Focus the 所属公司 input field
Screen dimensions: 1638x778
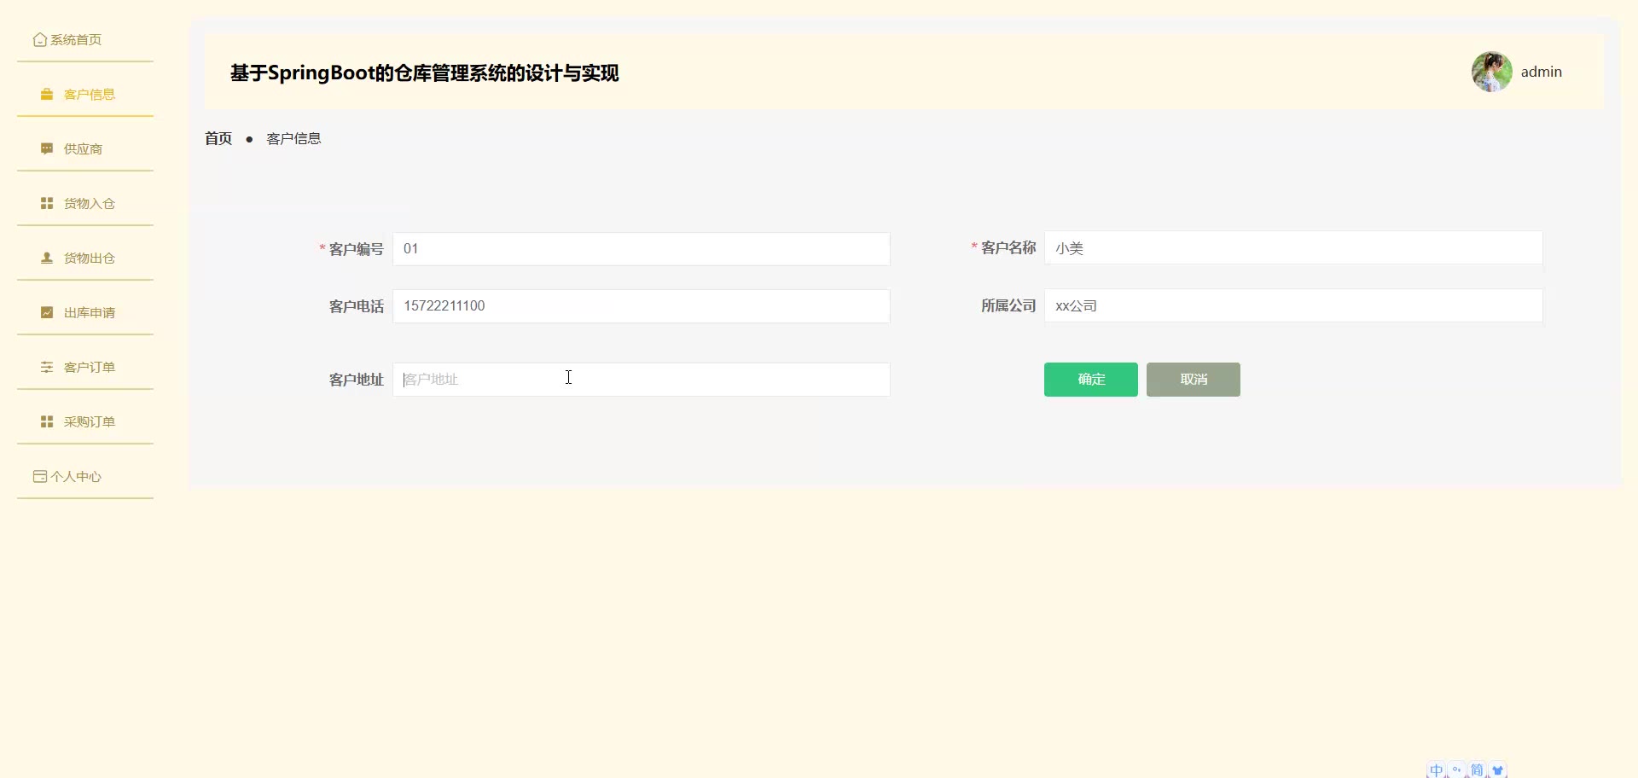[x=1293, y=305]
